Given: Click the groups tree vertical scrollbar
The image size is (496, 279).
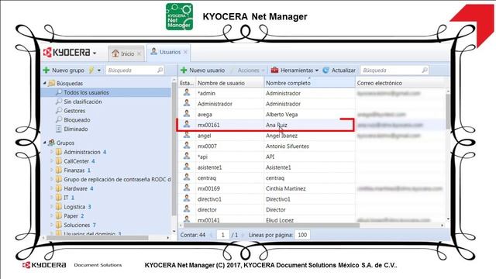Looking at the screenshot, I should tap(174, 149).
